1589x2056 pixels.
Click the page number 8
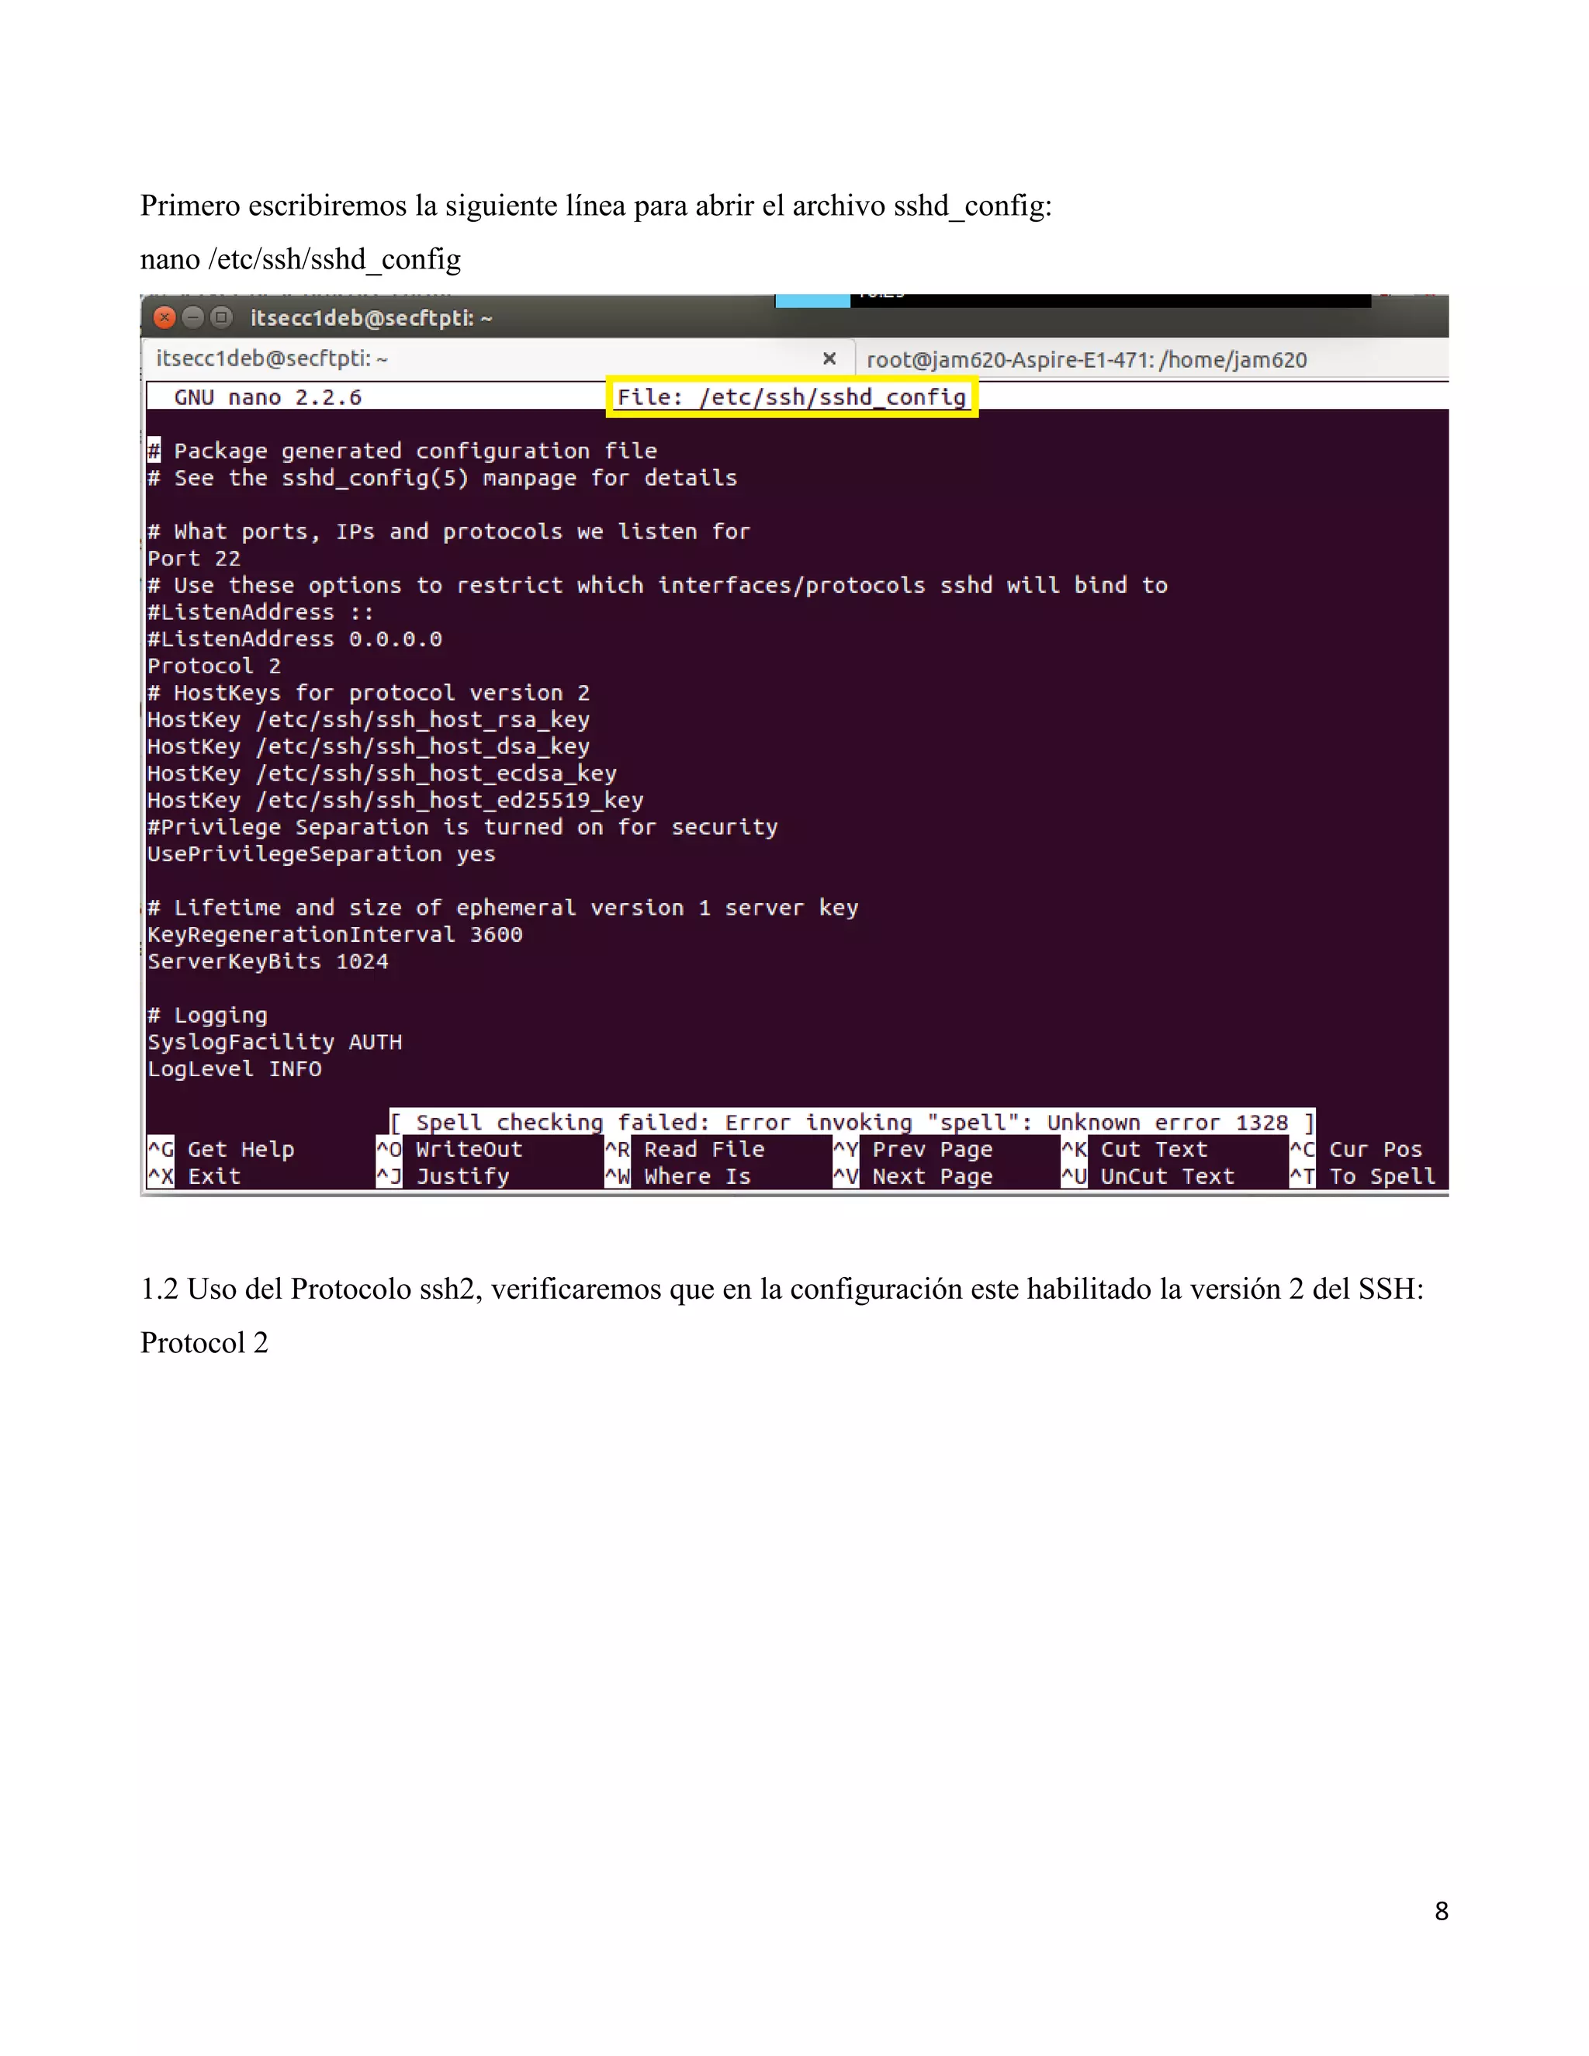point(1442,1911)
